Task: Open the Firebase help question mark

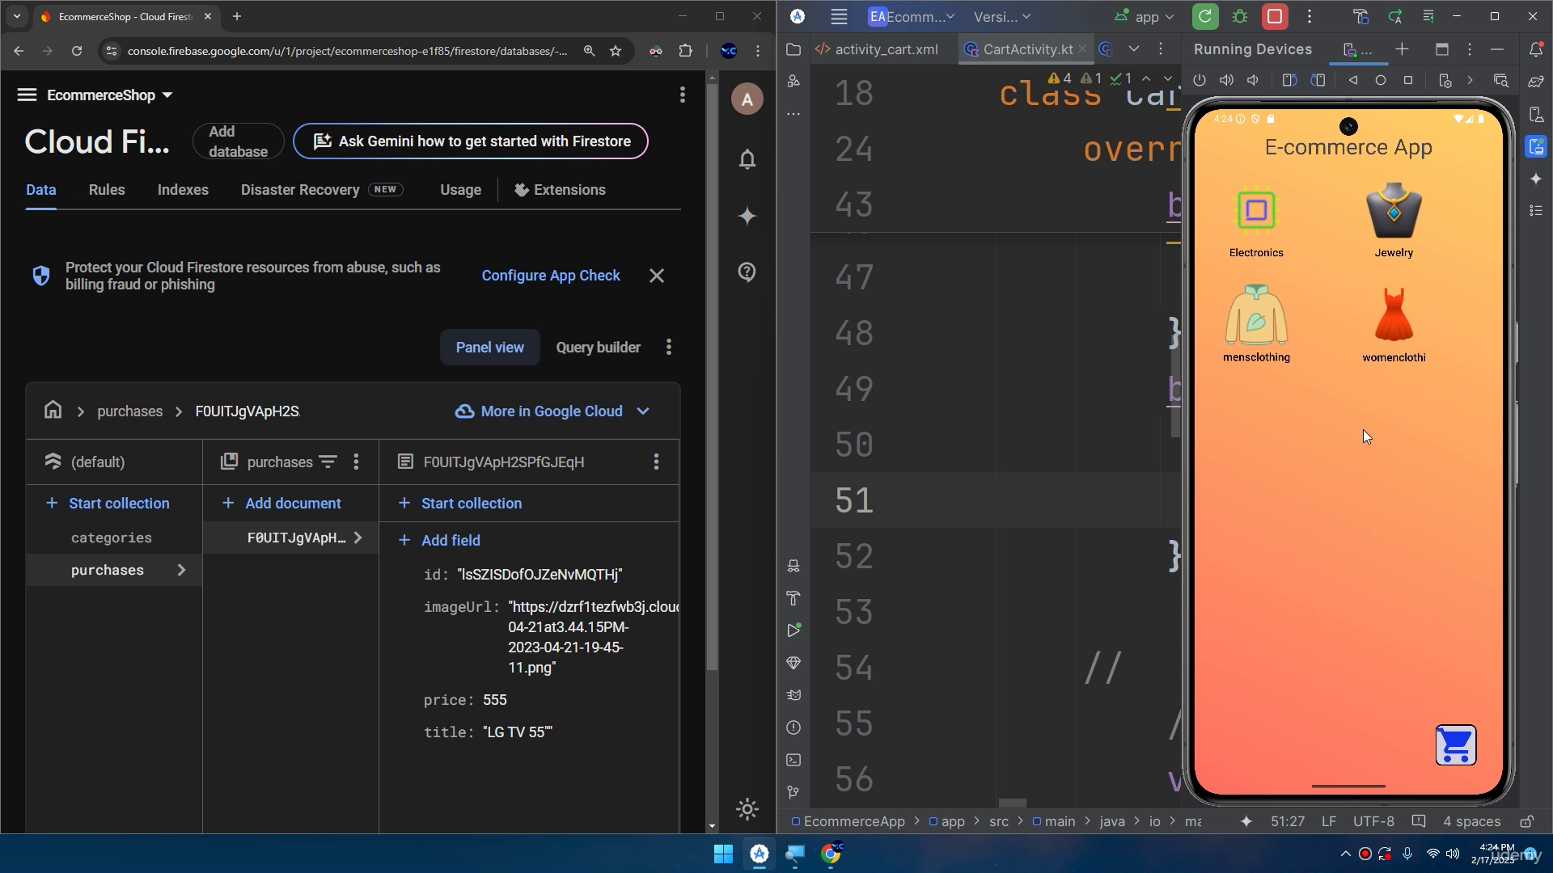Action: pyautogui.click(x=747, y=272)
